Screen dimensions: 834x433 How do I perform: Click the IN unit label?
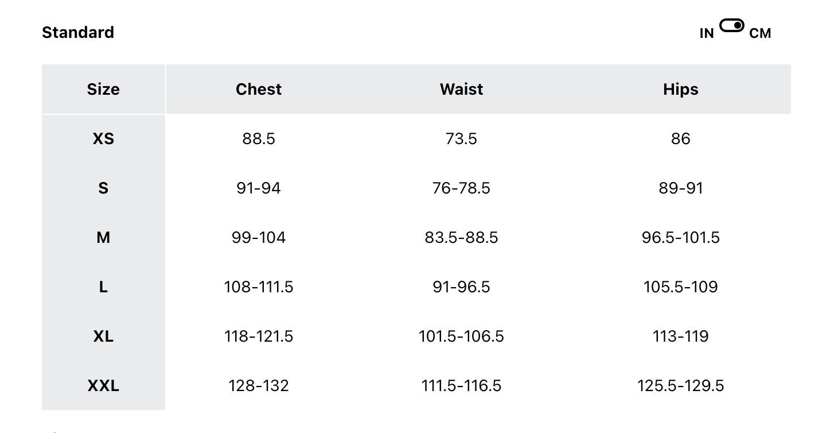click(x=707, y=33)
